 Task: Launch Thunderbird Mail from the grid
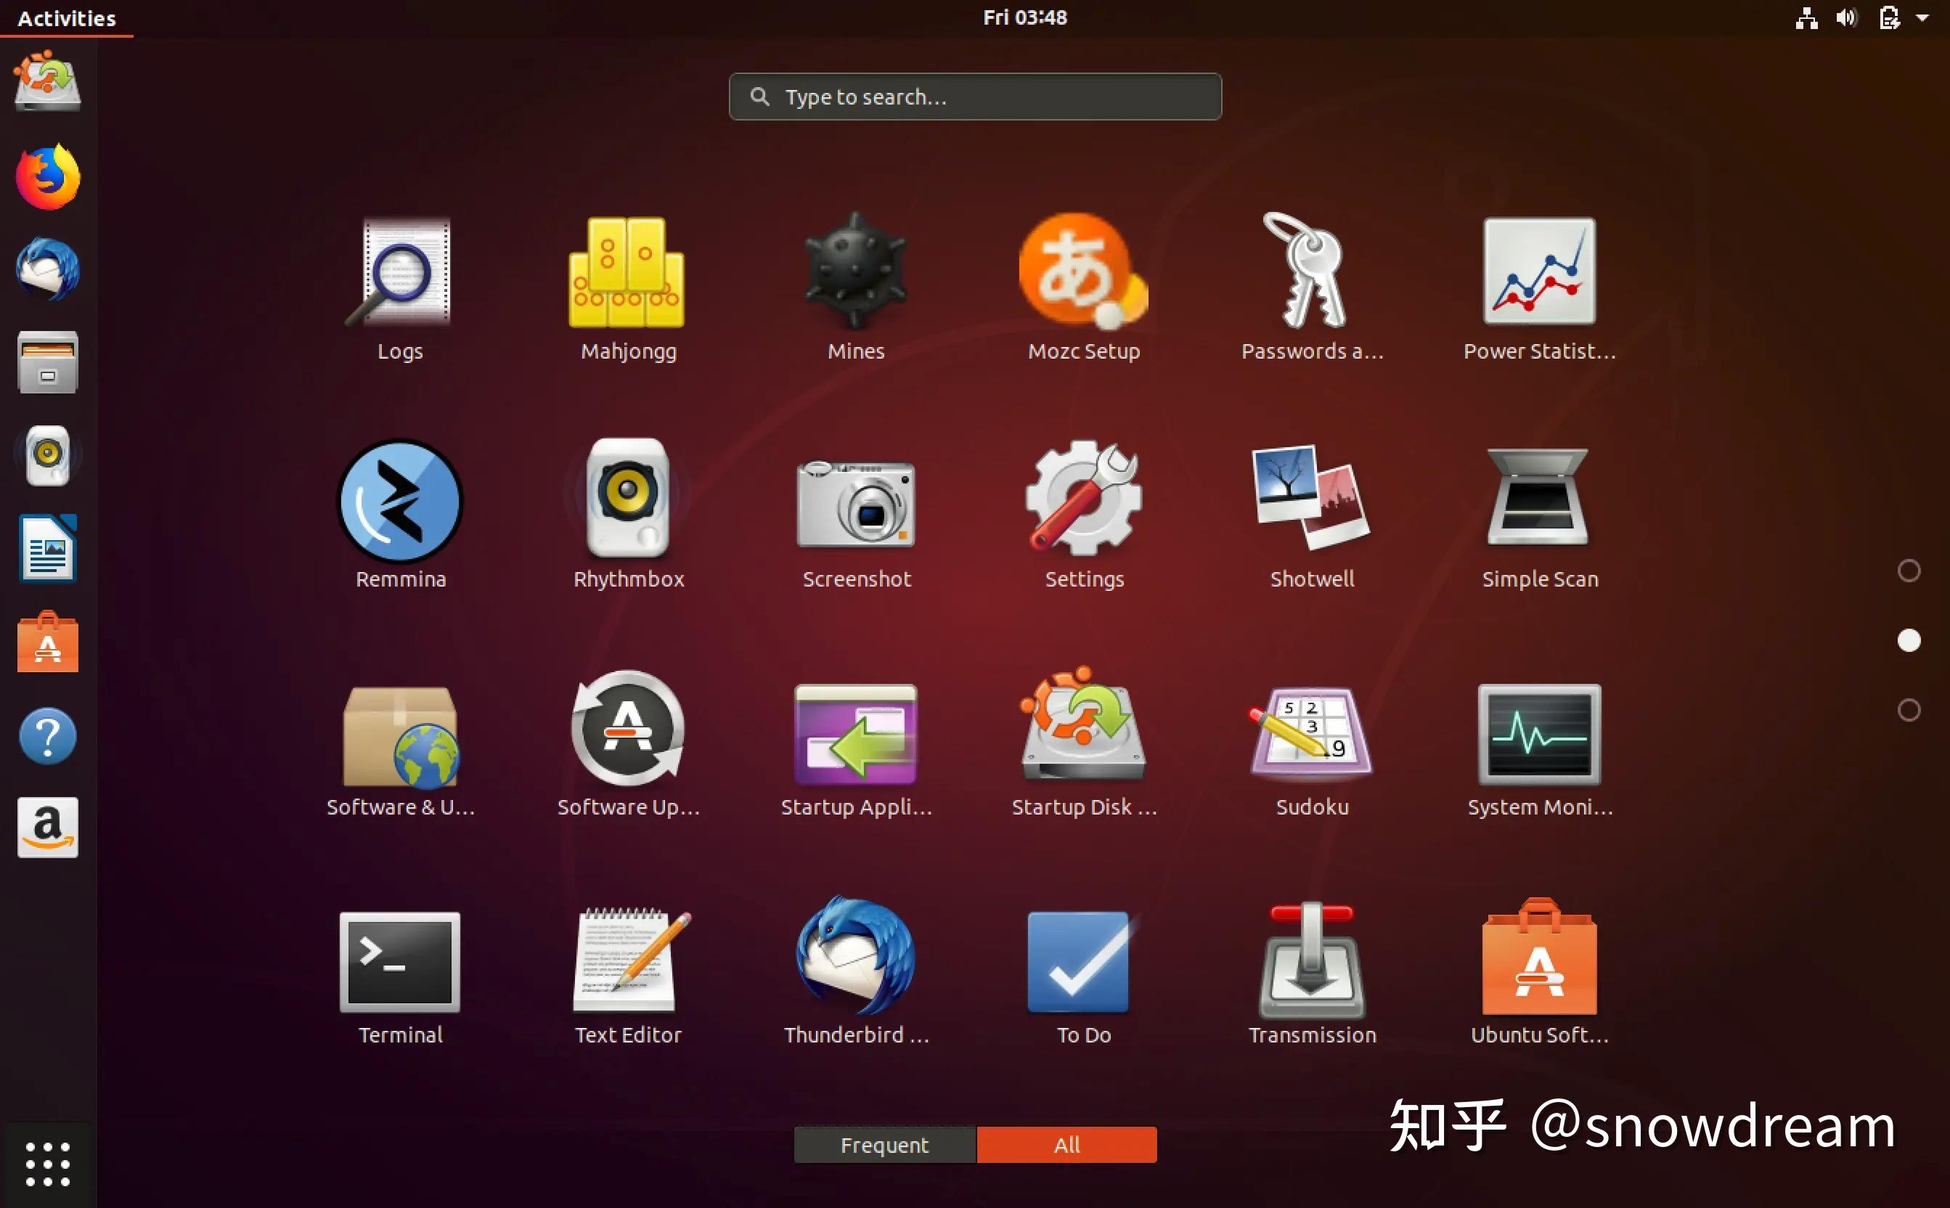click(x=857, y=971)
